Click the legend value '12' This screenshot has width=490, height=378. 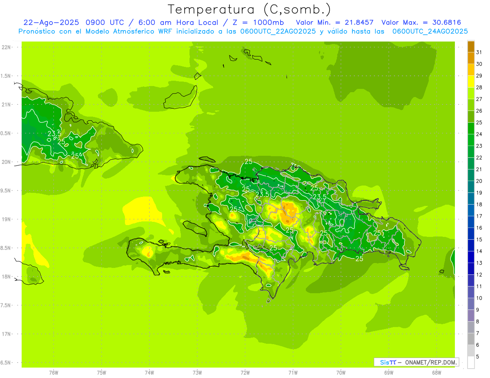pos(479,274)
